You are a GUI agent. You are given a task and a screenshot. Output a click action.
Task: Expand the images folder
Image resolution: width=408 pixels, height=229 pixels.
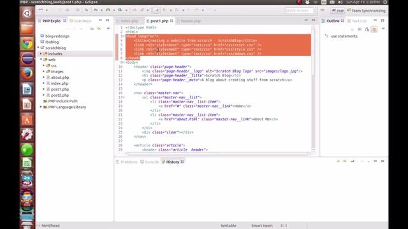(x=44, y=71)
